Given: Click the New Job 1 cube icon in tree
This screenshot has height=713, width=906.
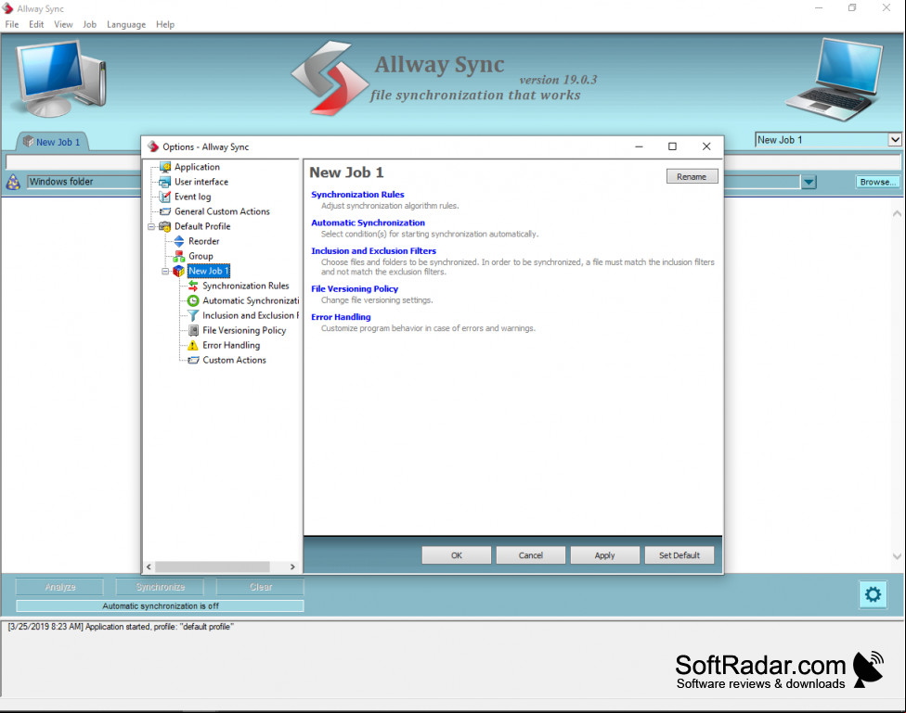Looking at the screenshot, I should pyautogui.click(x=179, y=271).
